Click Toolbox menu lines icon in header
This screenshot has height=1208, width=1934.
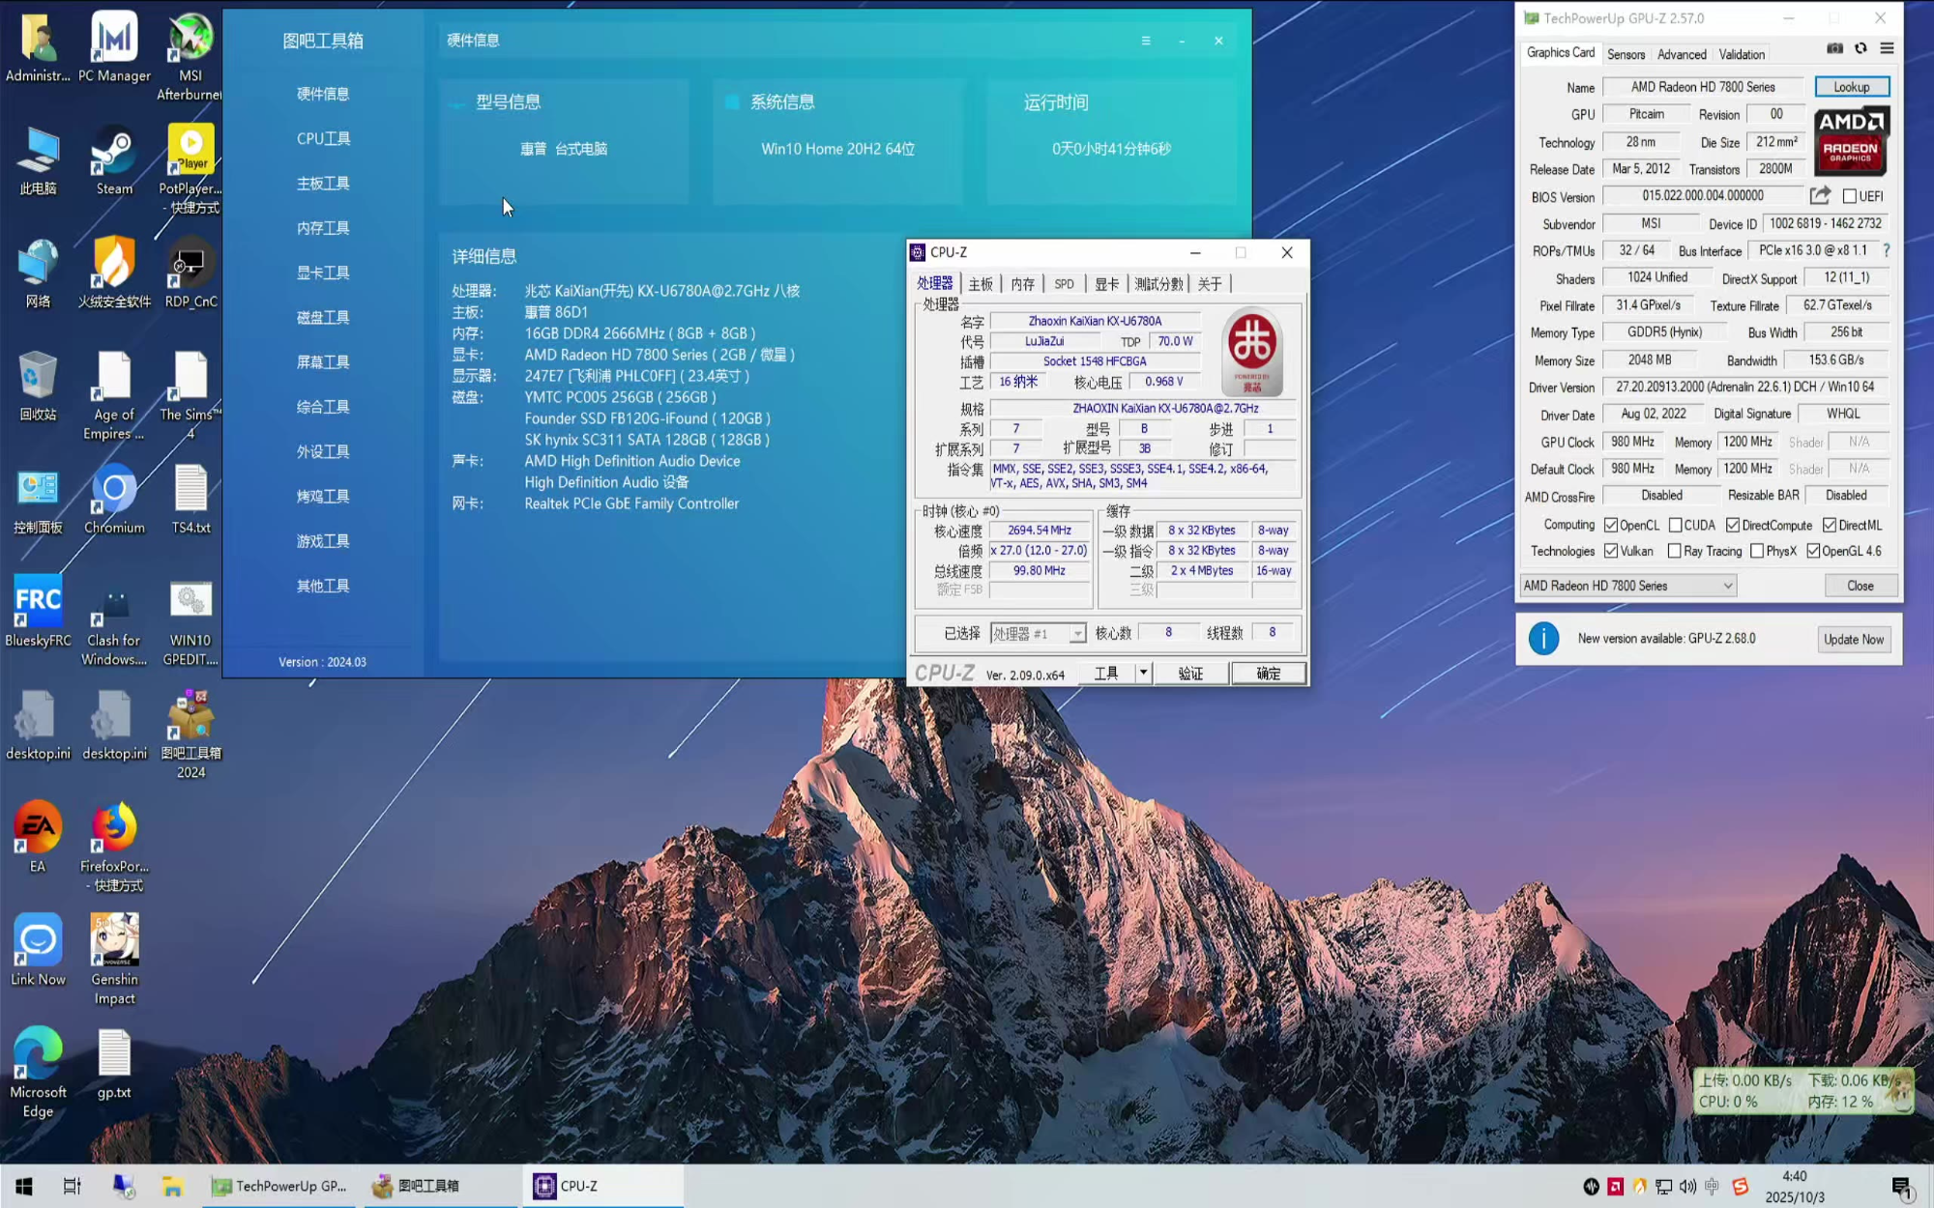click(x=1146, y=41)
